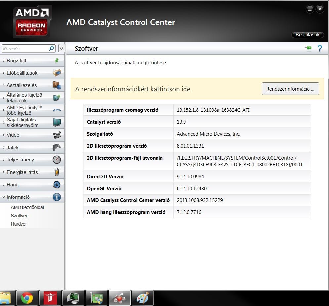Open the green-screen monitor app in taskbar

73,298
